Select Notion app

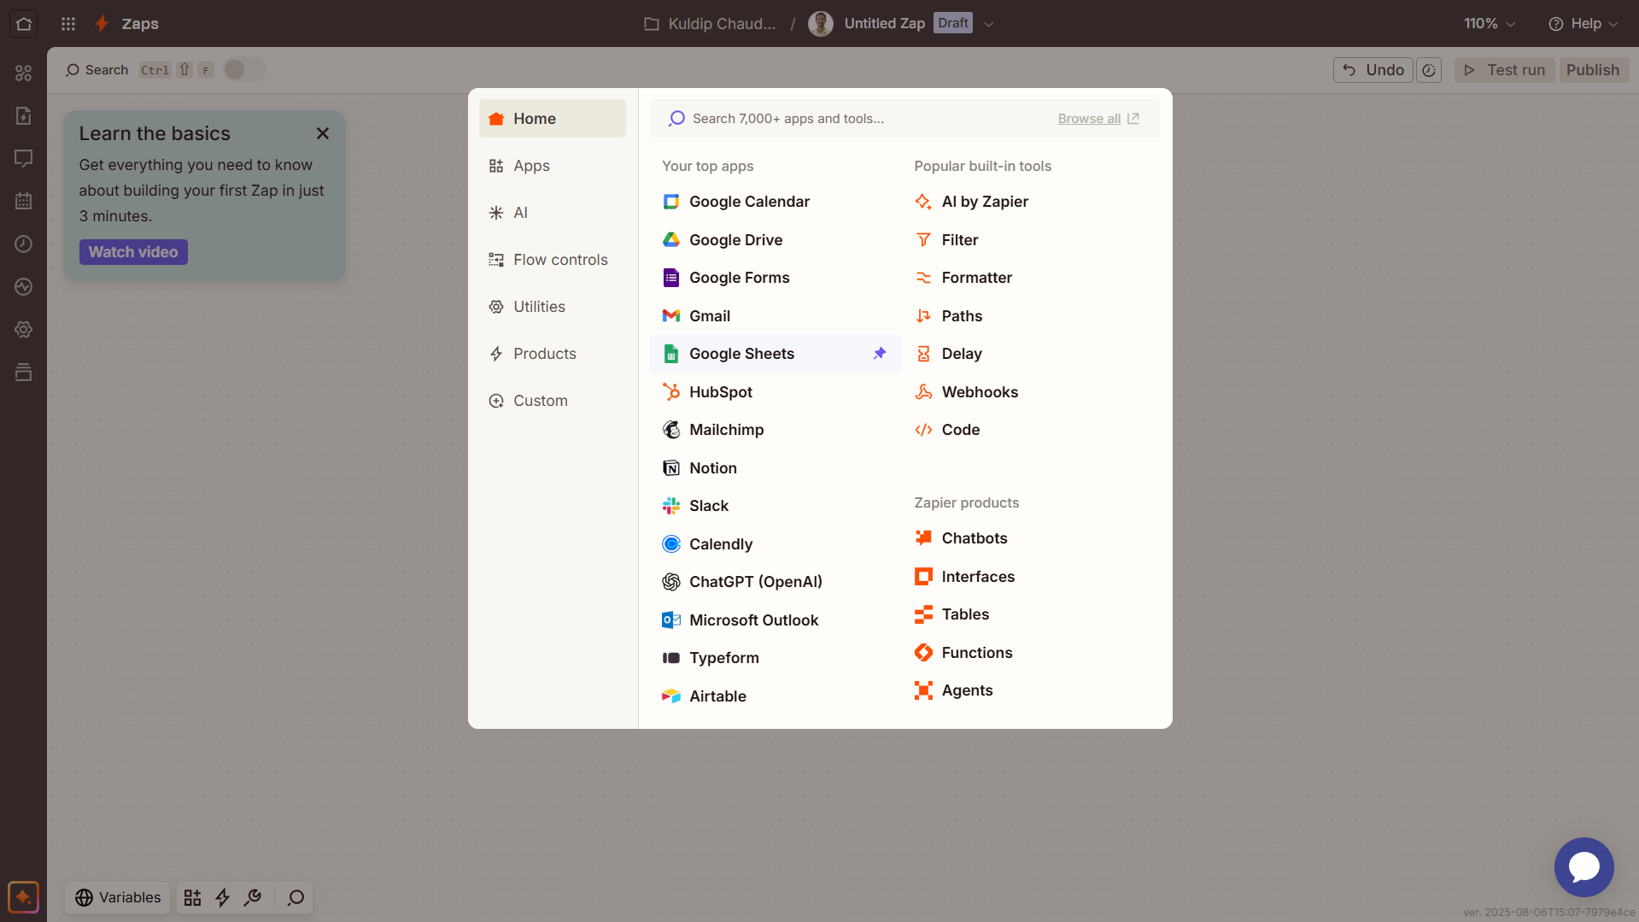[775, 468]
